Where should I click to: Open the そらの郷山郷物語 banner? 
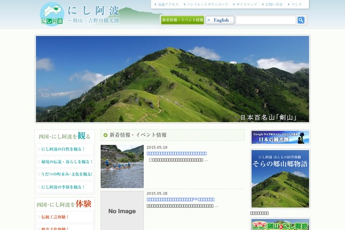(280, 179)
